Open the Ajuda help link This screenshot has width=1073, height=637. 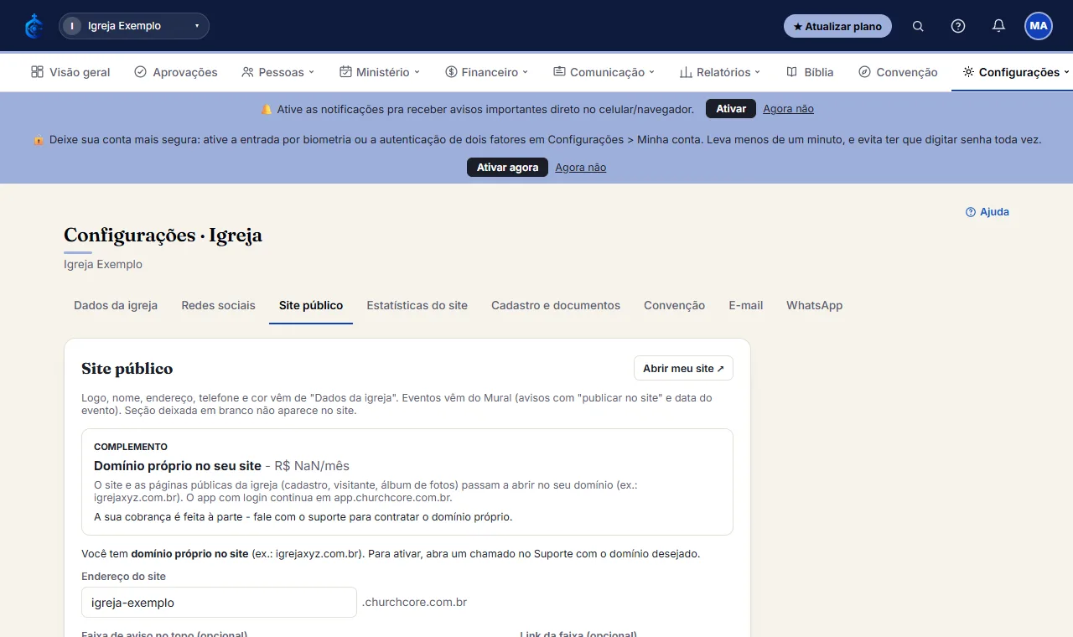coord(987,212)
